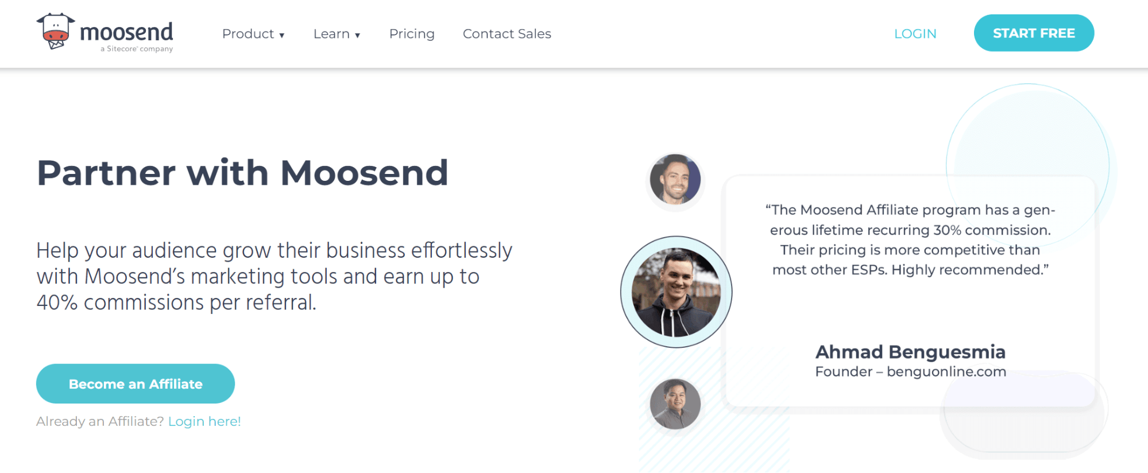1148x473 pixels.
Task: Expand the arrow beside Product
Action: coord(282,35)
